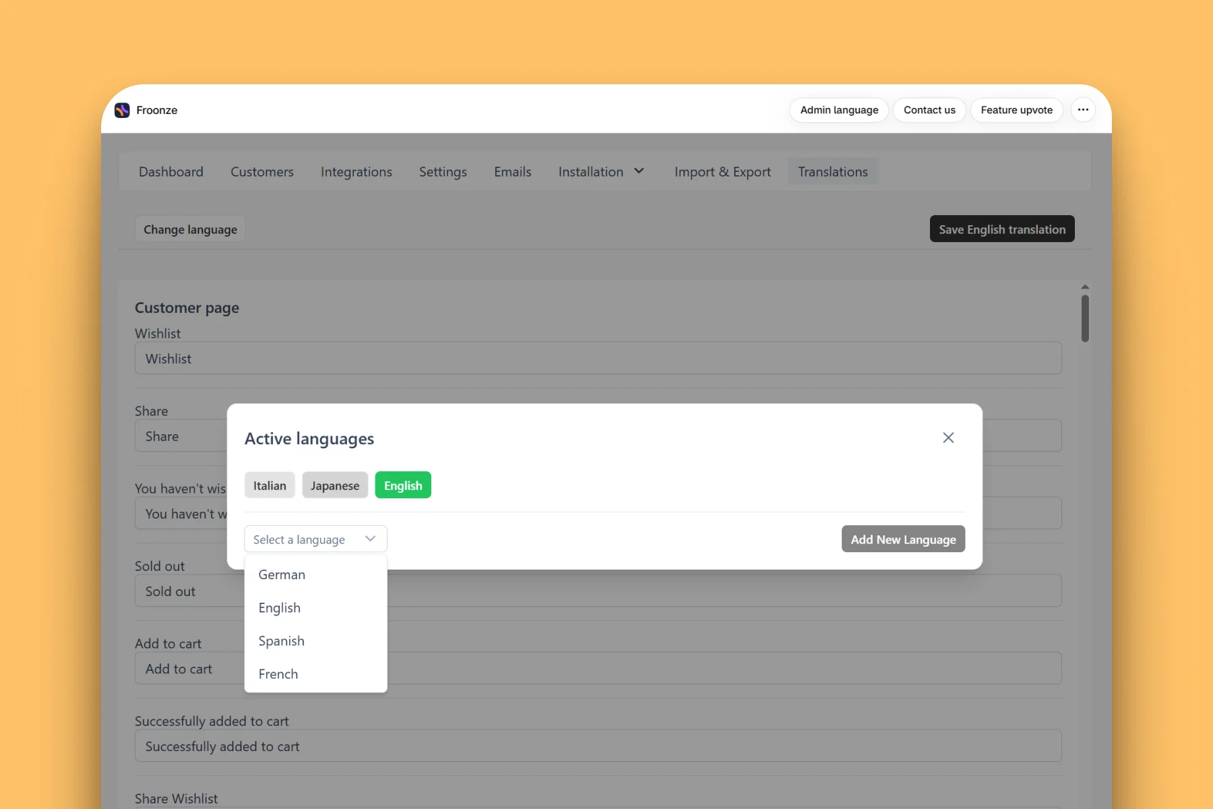
Task: Click the scrollbar up arrow
Action: click(x=1085, y=287)
